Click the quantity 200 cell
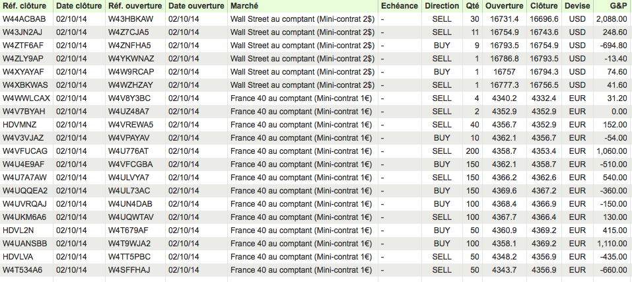 tap(472, 151)
